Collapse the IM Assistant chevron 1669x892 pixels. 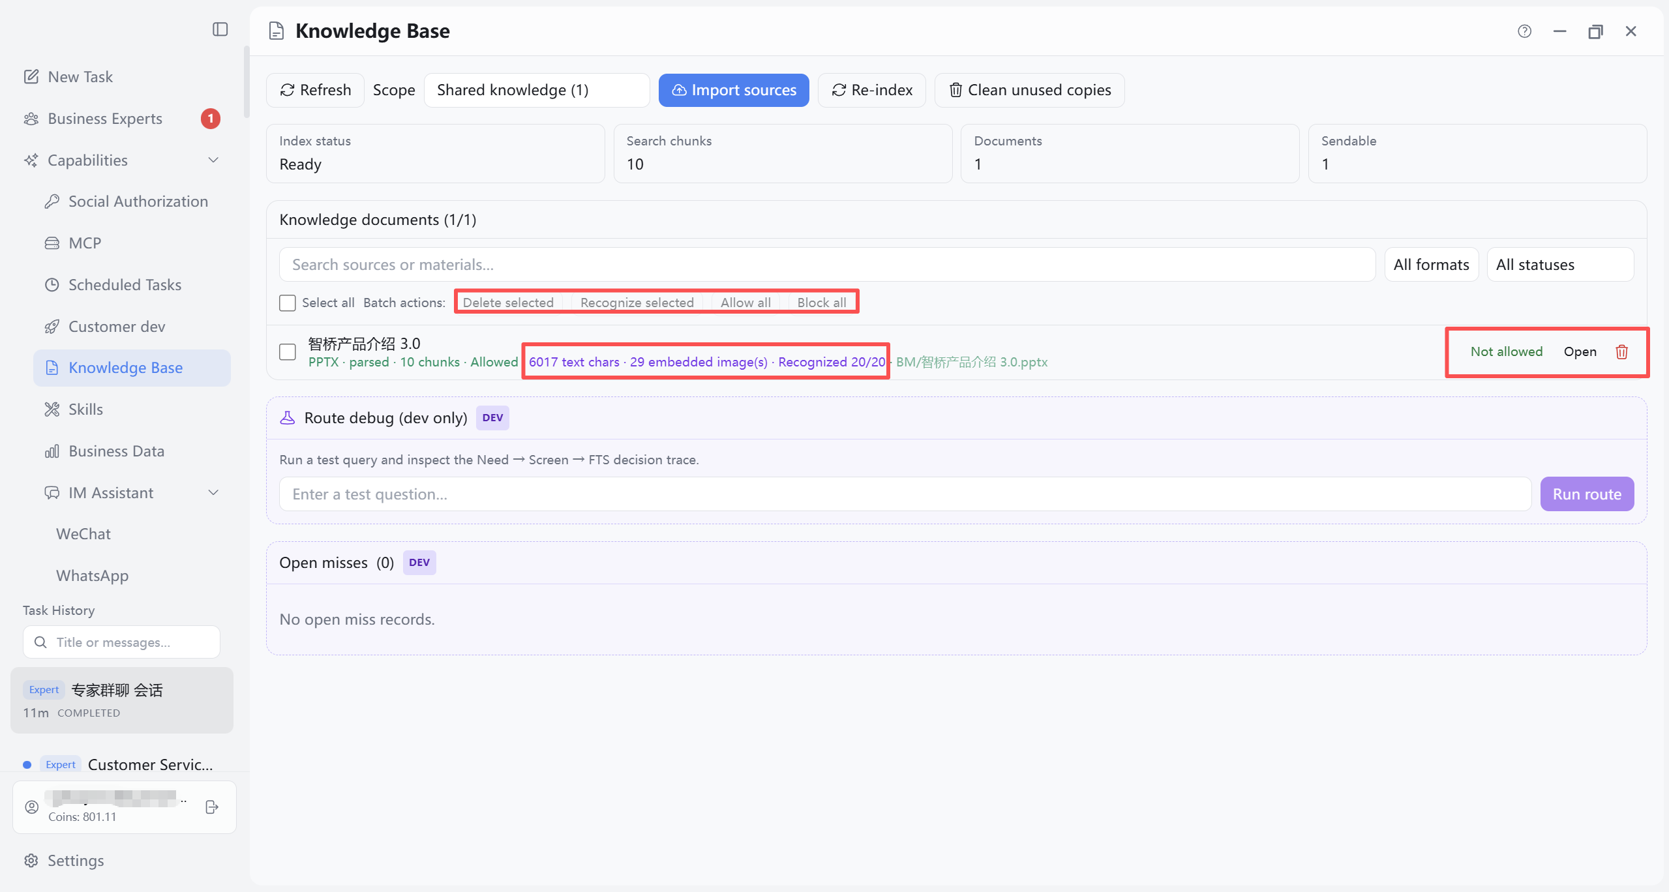[213, 493]
